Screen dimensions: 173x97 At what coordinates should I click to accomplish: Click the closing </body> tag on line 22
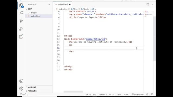[68, 67]
